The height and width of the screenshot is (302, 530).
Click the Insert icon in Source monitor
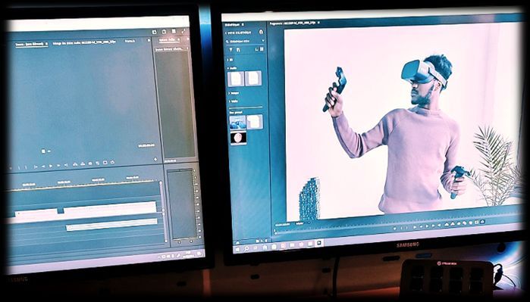coord(75,164)
